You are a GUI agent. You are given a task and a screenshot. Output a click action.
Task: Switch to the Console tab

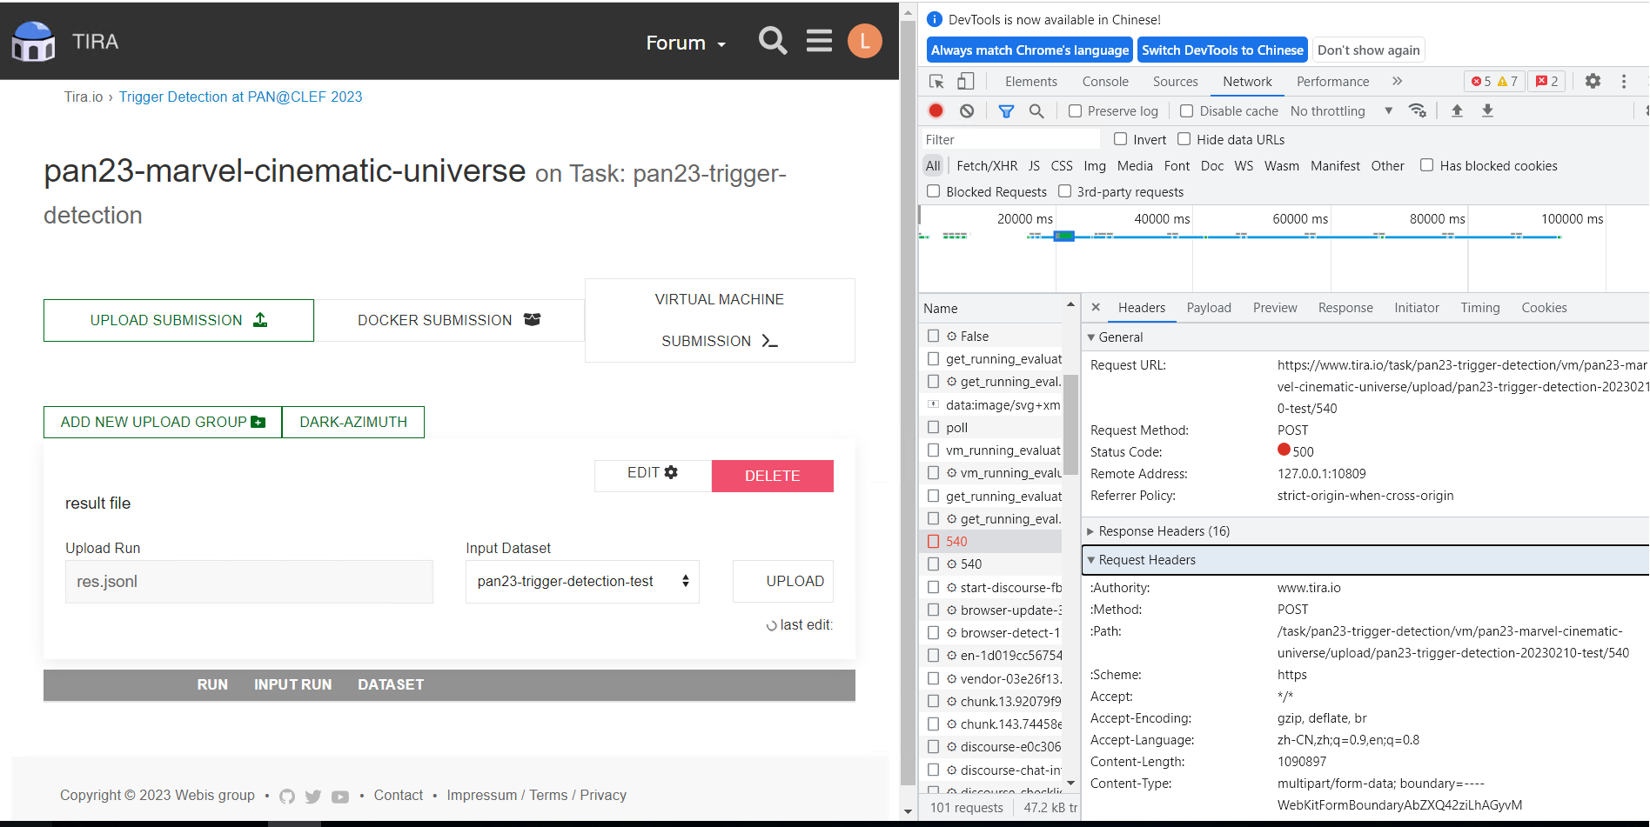click(x=1105, y=81)
